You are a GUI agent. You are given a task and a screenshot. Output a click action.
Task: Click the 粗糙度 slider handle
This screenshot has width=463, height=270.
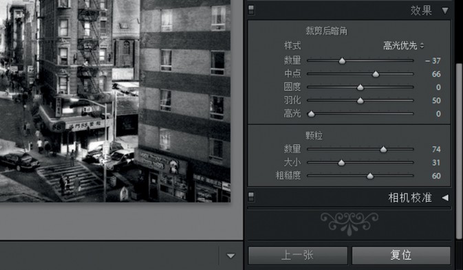point(370,176)
